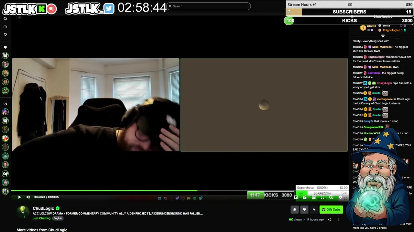
Task: Toggle channel notifications bell
Action: (294, 209)
